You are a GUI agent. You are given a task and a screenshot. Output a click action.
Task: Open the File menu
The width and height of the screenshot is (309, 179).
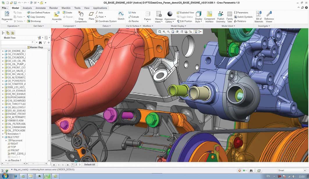click(5, 8)
